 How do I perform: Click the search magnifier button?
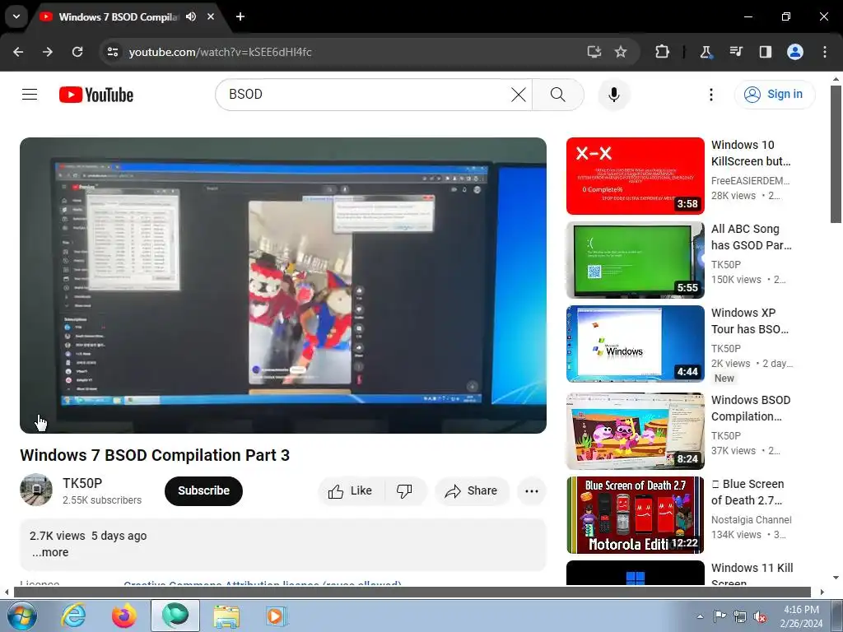(x=557, y=95)
